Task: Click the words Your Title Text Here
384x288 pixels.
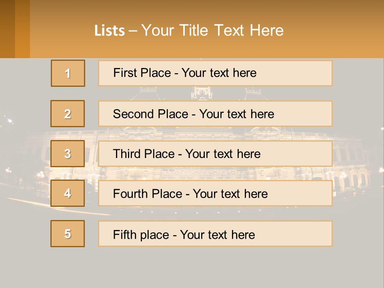Action: 212,30
